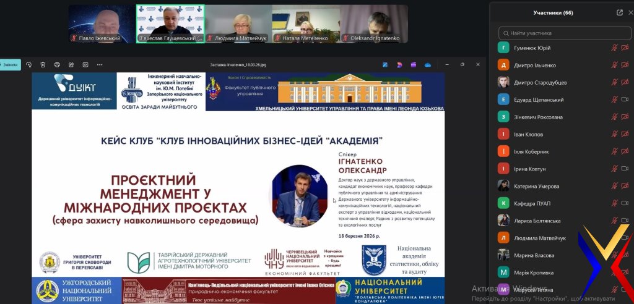Start slideshow from Photos toolbar icon
Screen dimensions: 634x304
(85, 64)
